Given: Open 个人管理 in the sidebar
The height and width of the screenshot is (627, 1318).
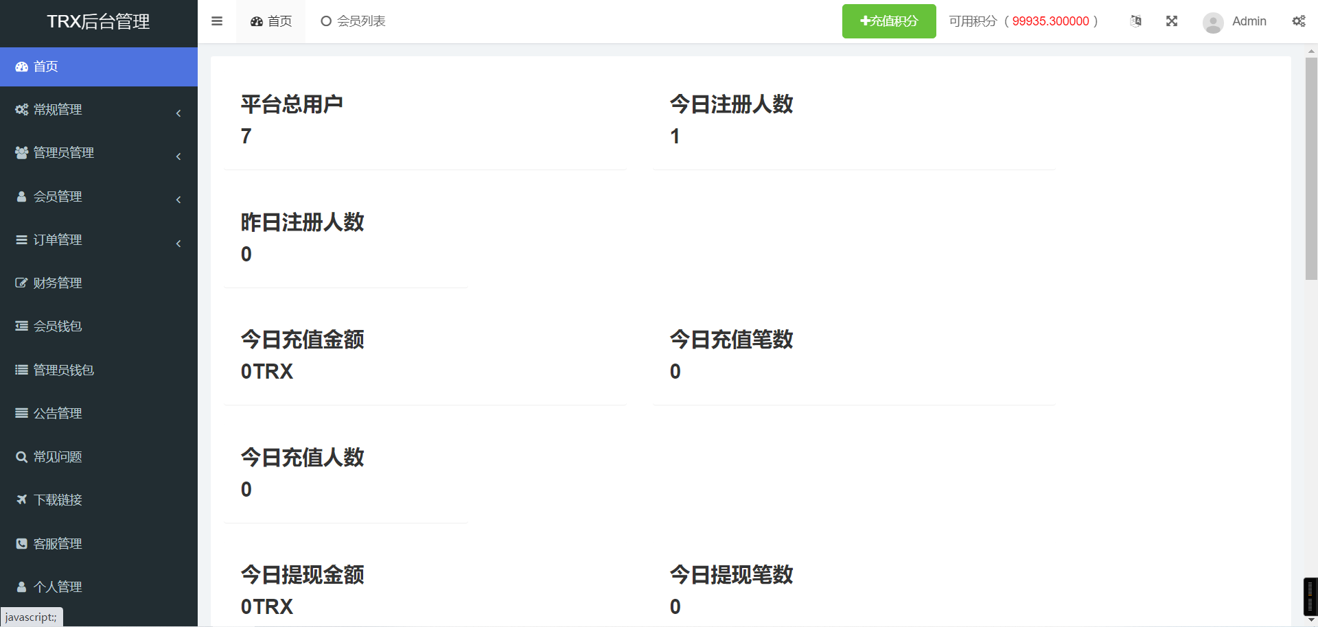Looking at the screenshot, I should coord(58,587).
